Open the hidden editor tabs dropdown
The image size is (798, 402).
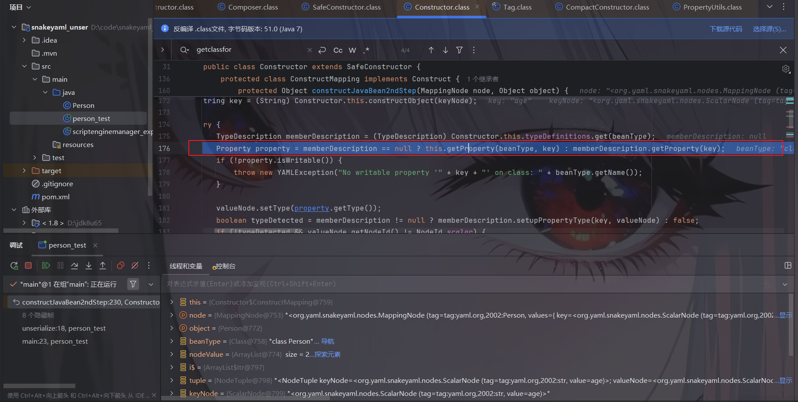[x=770, y=7]
